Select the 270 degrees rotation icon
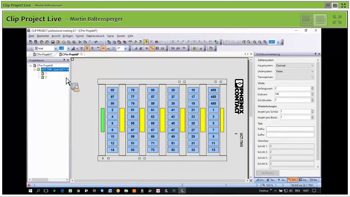Viewport: 350px width, 197px height. point(146,42)
